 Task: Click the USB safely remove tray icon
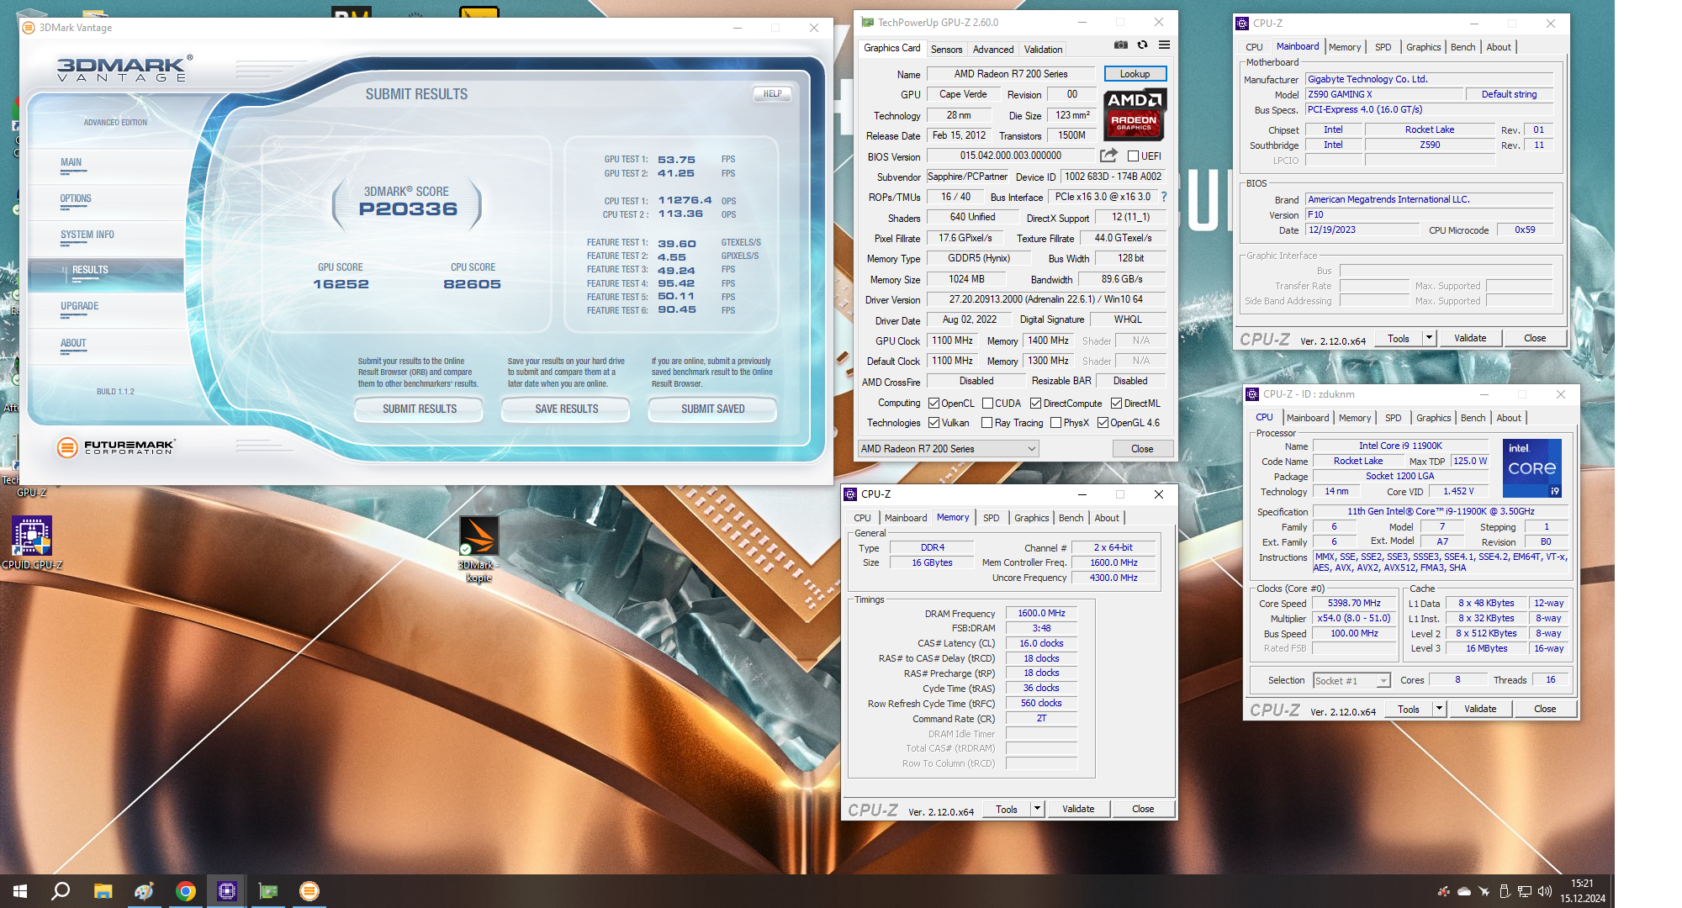coord(1505,891)
